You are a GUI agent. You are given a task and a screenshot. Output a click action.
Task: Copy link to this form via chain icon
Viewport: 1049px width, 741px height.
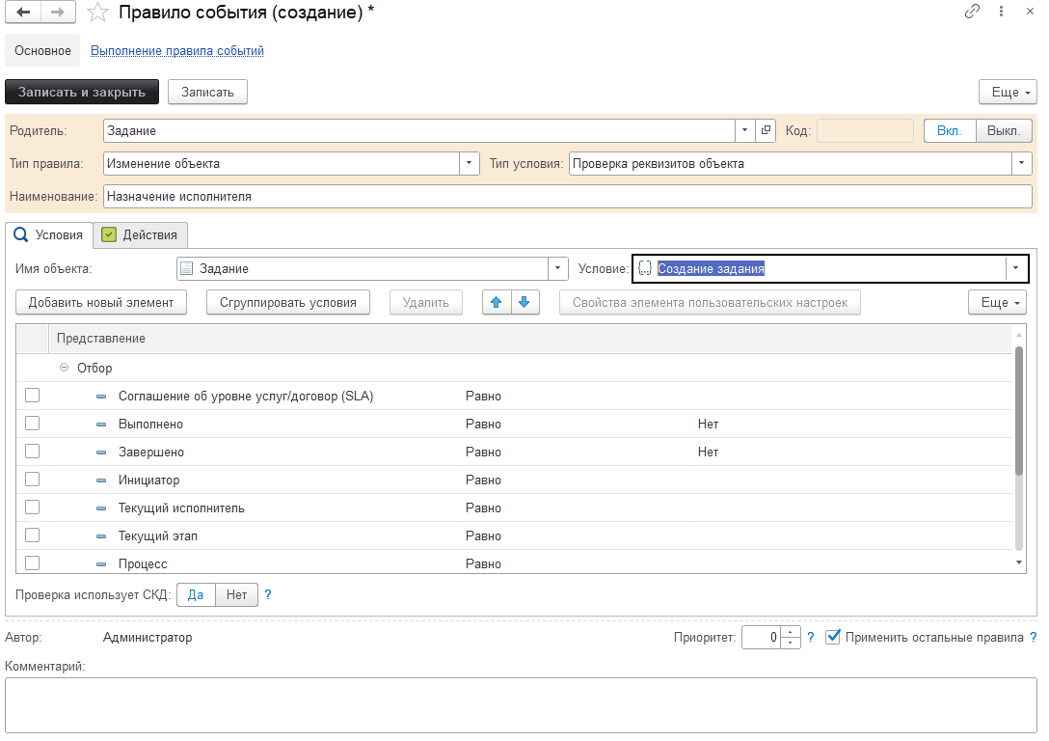tap(973, 13)
